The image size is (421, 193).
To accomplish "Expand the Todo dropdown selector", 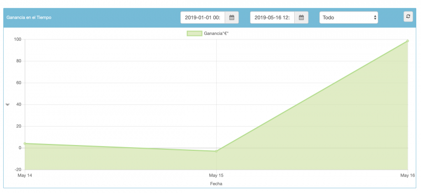I will pos(348,17).
